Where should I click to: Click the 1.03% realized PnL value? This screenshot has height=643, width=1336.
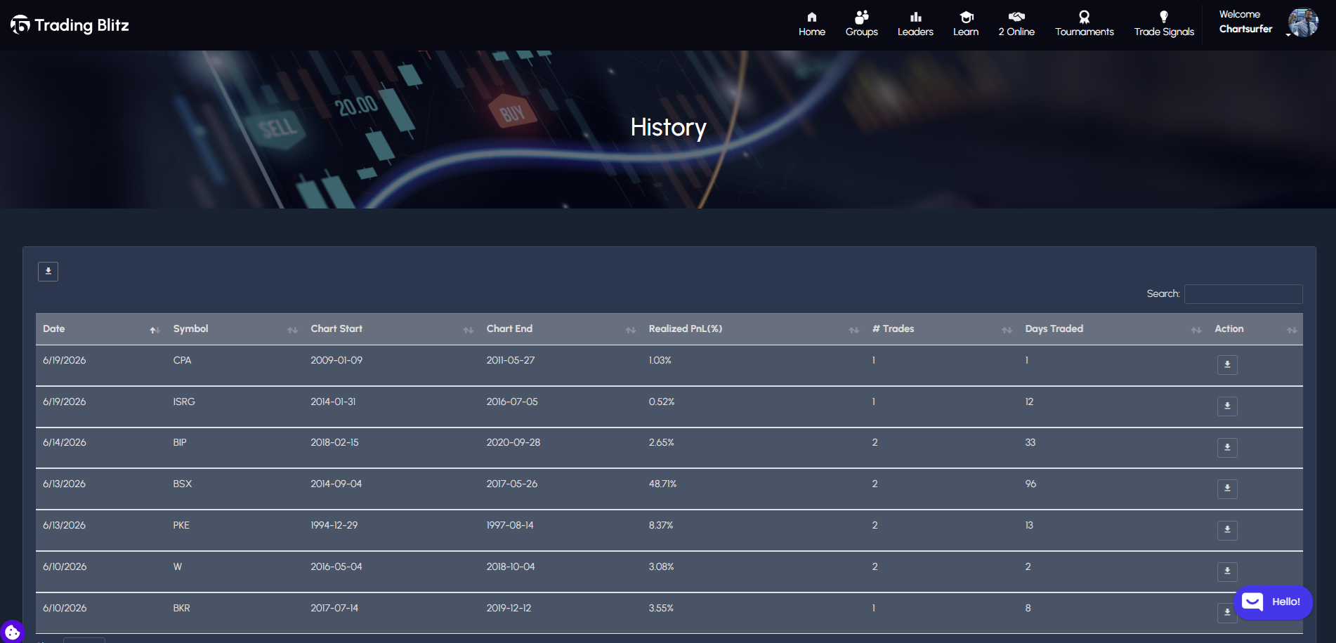coord(660,360)
